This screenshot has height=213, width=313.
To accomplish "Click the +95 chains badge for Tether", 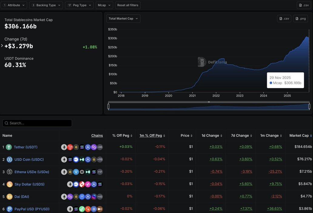I will pos(100,147).
